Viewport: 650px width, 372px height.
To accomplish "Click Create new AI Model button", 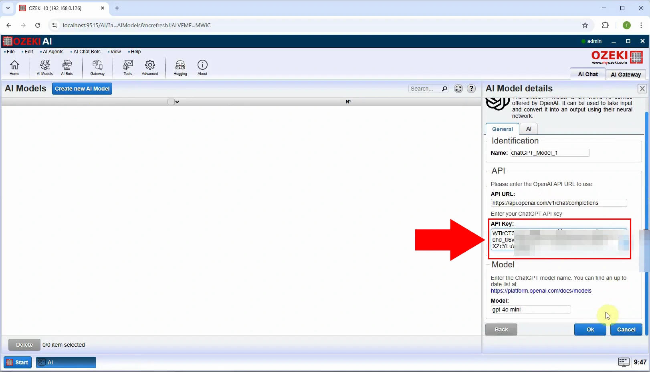I will [x=82, y=89].
